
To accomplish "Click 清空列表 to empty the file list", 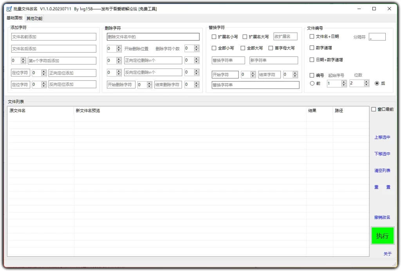I will (382, 170).
